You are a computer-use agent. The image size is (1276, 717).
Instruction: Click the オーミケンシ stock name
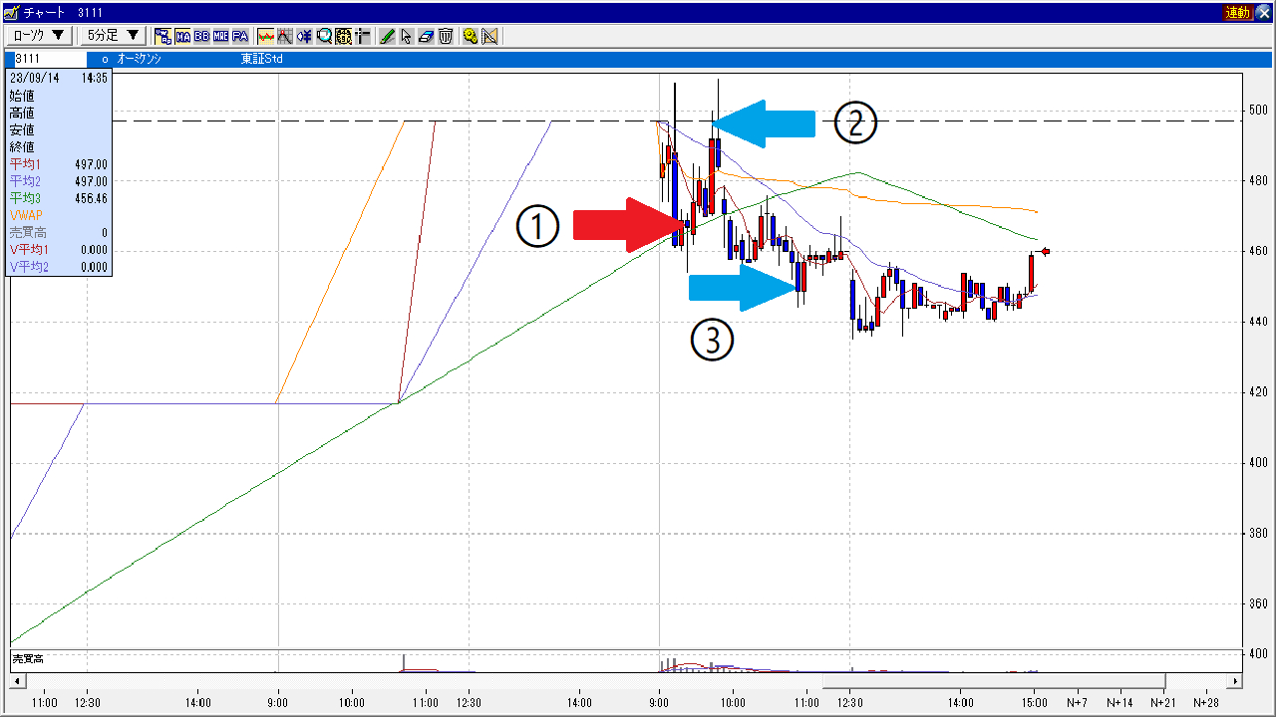pyautogui.click(x=140, y=60)
